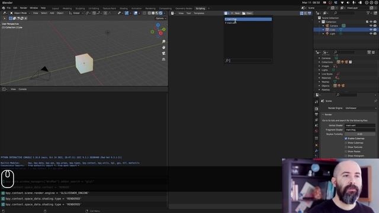Open the File menu

tap(9, 8)
